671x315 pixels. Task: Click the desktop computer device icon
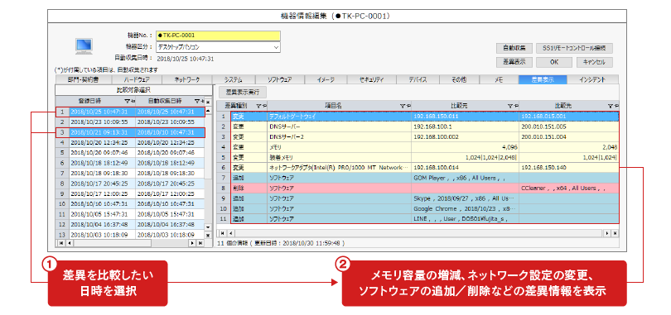point(84,45)
